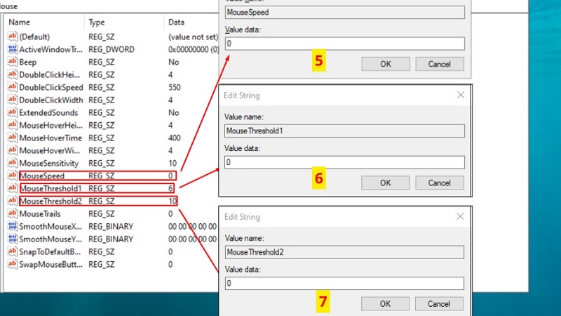The image size is (561, 316).
Task: Click the SmoothMouseY... binary value icon
Action: click(x=12, y=239)
